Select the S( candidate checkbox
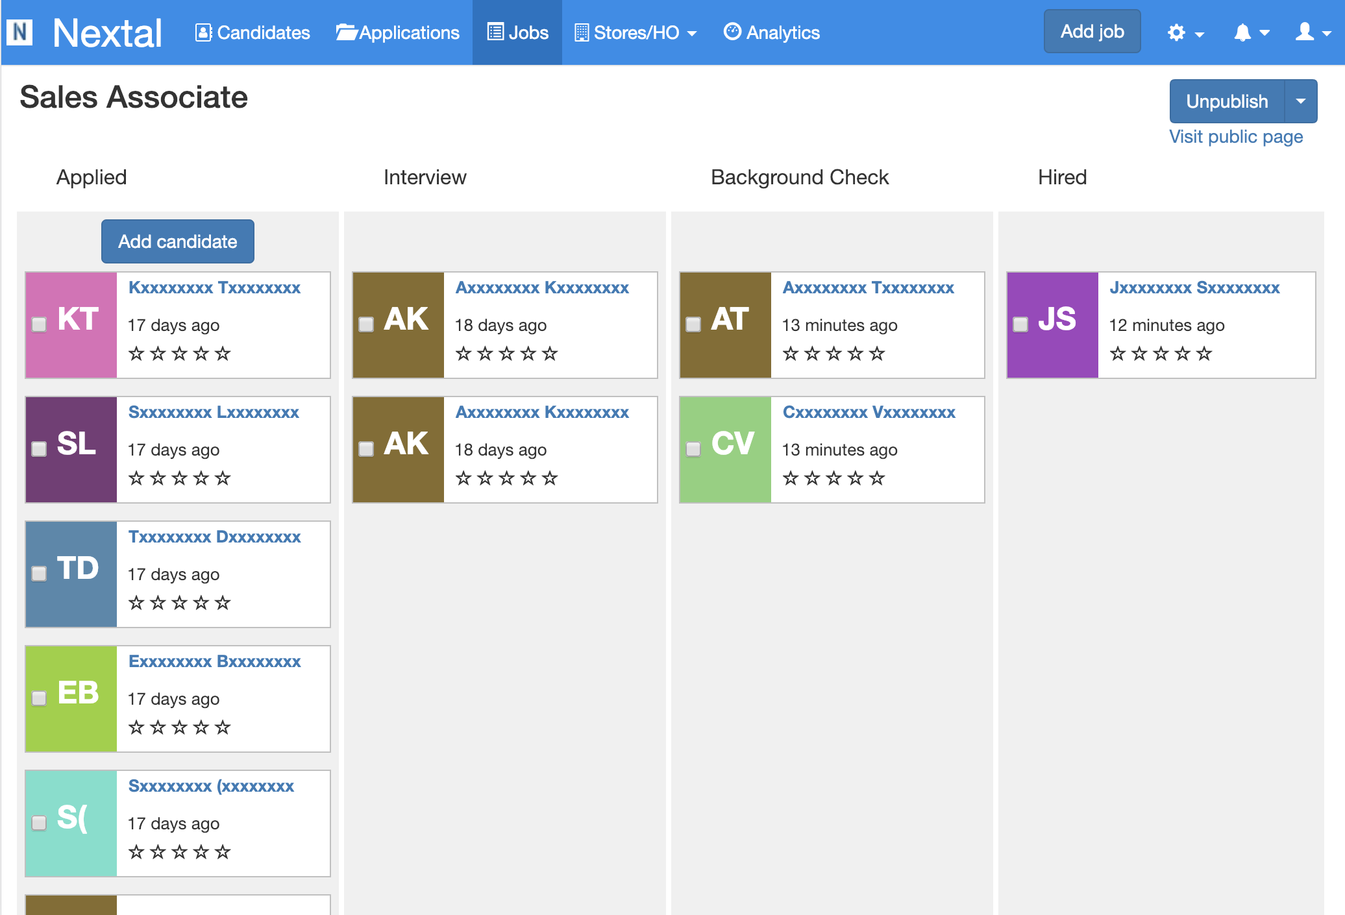The image size is (1345, 915). pyautogui.click(x=39, y=823)
